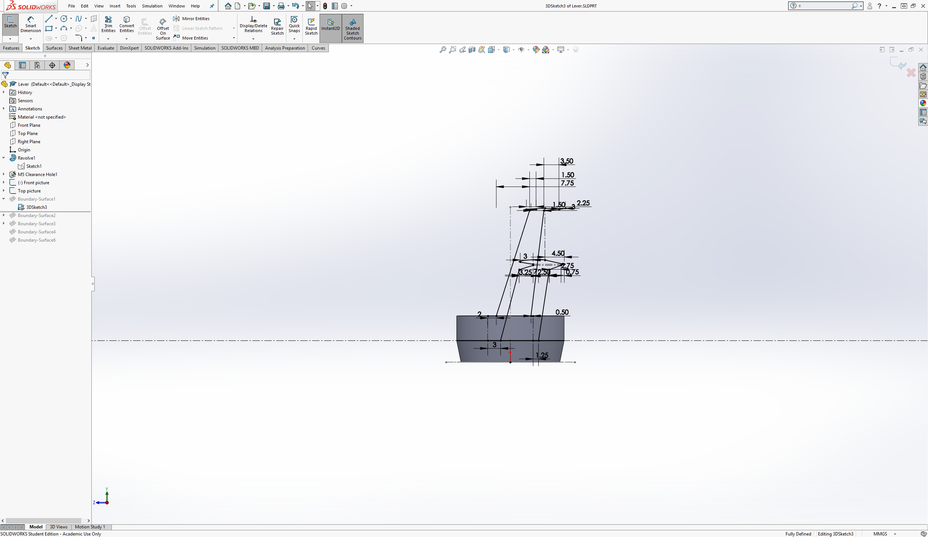Collapse the Revolve1 feature node

point(4,158)
